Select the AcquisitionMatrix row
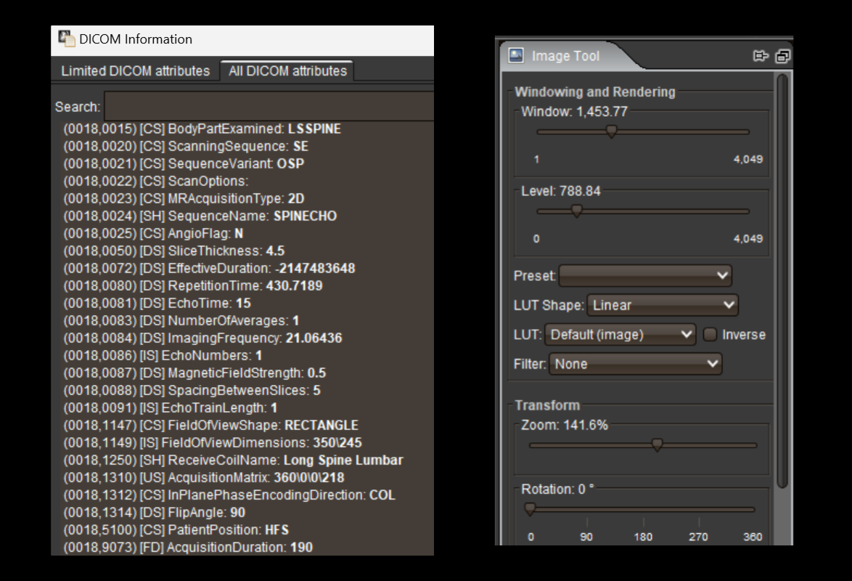This screenshot has height=581, width=852. coord(204,477)
